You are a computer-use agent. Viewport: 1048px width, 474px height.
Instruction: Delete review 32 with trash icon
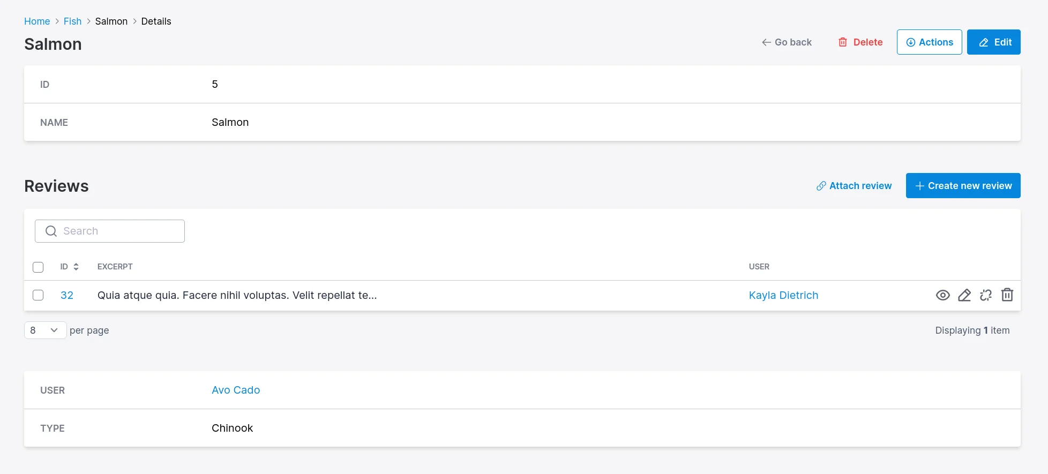click(1007, 295)
